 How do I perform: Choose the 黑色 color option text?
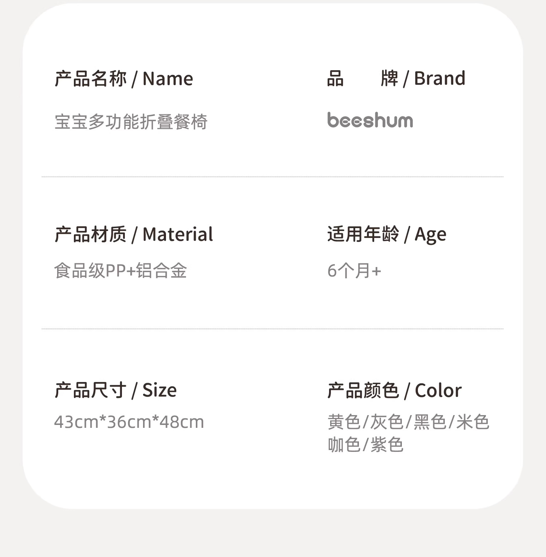[x=430, y=422]
